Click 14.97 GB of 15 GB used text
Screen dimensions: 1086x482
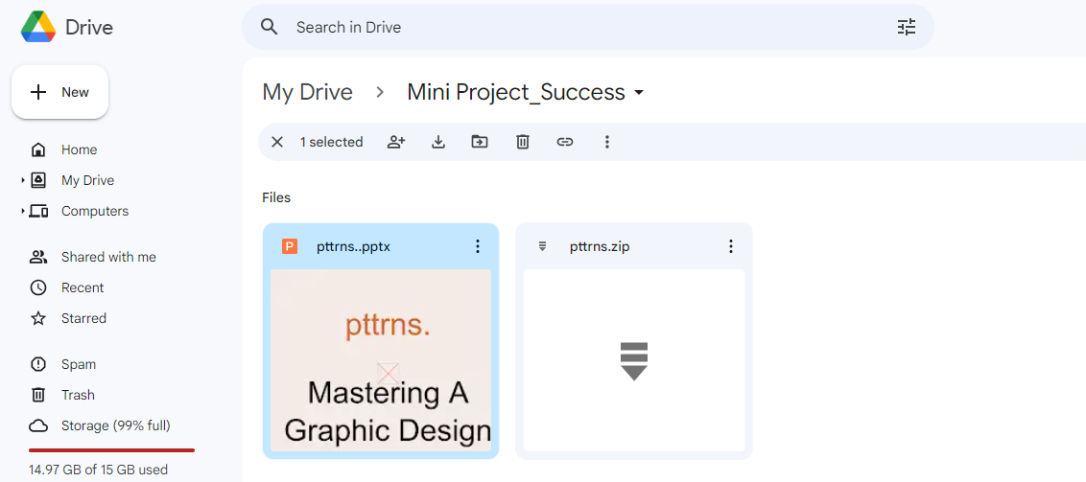98,470
